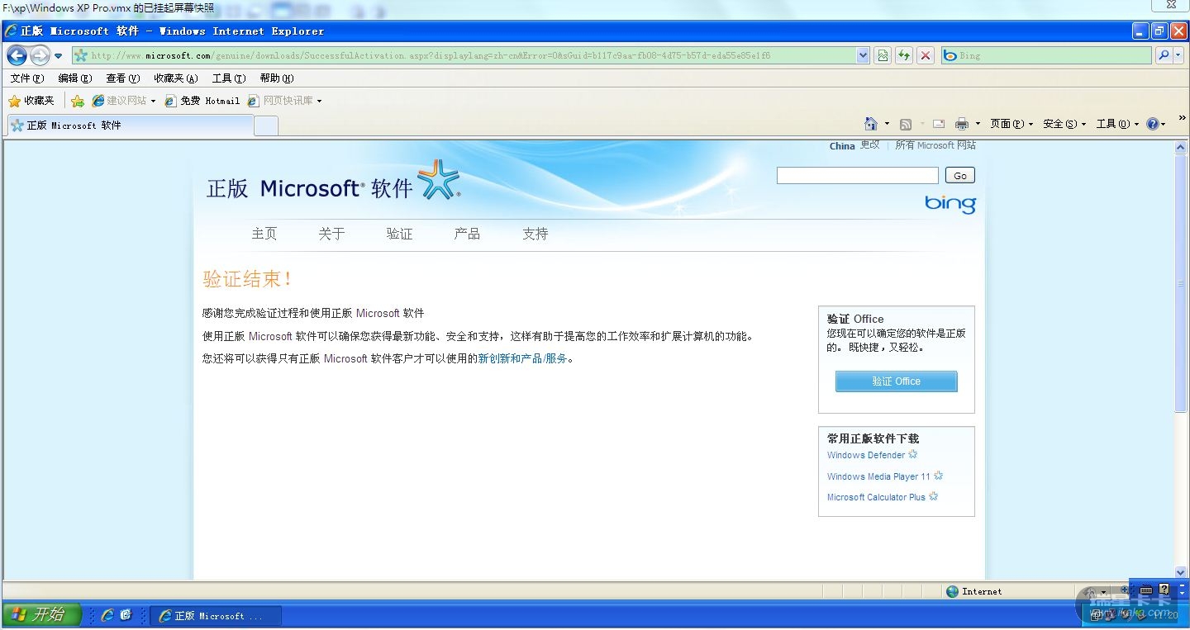Click the magnifier search icon

tap(1163, 55)
